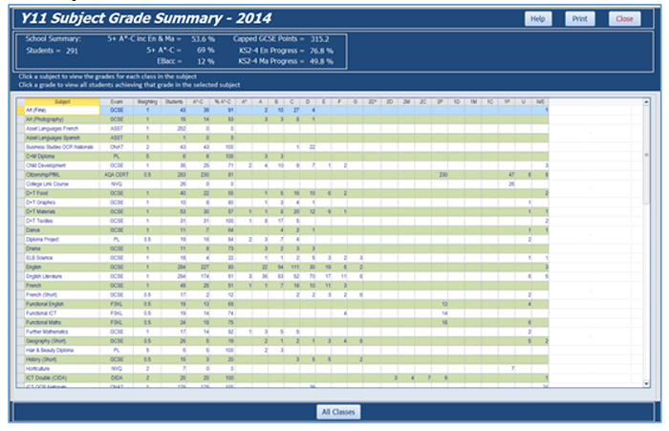This screenshot has width=669, height=431.
Task: Click the vertical scrollbar thumb
Action: point(646,156)
